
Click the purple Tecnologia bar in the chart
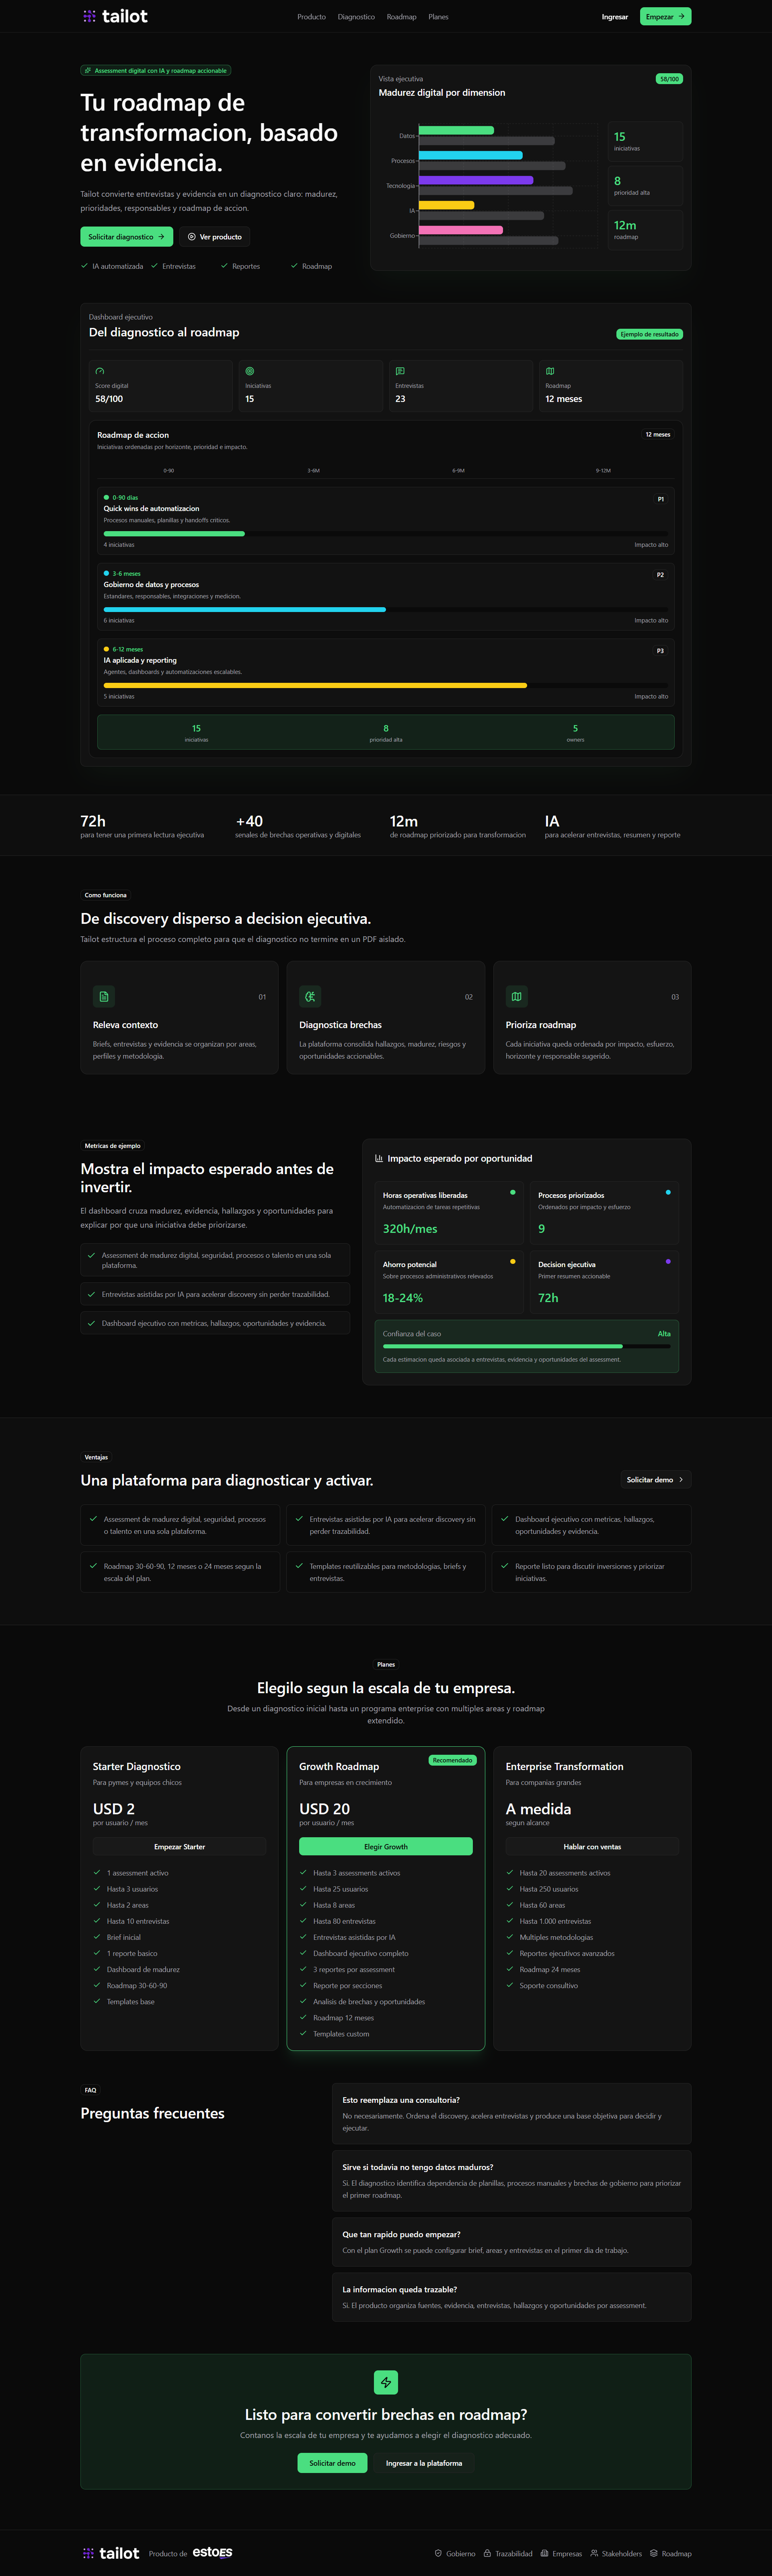(476, 180)
